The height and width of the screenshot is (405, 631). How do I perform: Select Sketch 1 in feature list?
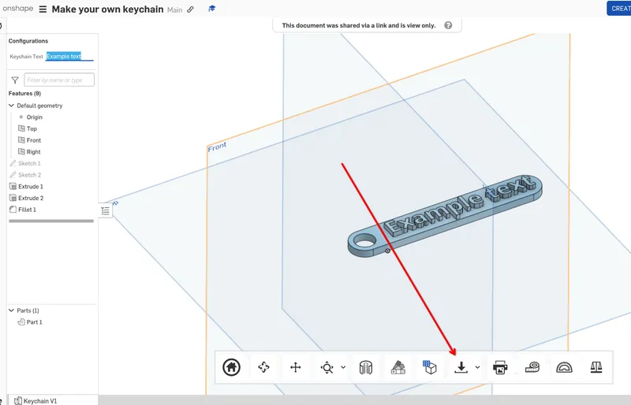29,163
